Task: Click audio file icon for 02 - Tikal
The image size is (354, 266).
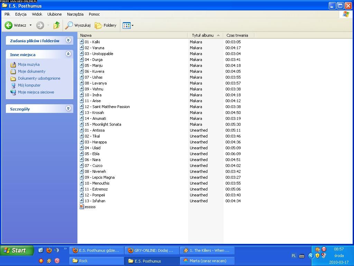Action: coord(82,136)
